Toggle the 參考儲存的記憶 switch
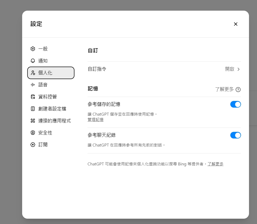 [x=236, y=104]
